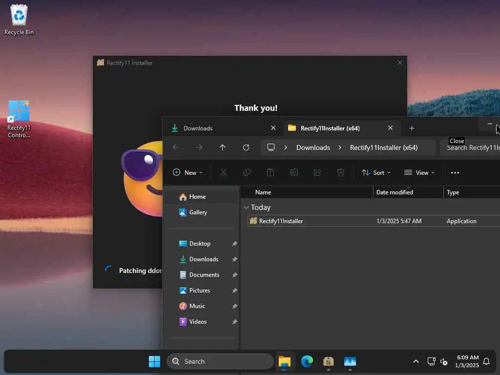Refresh the current folder
Image resolution: width=500 pixels, height=375 pixels.
246,147
